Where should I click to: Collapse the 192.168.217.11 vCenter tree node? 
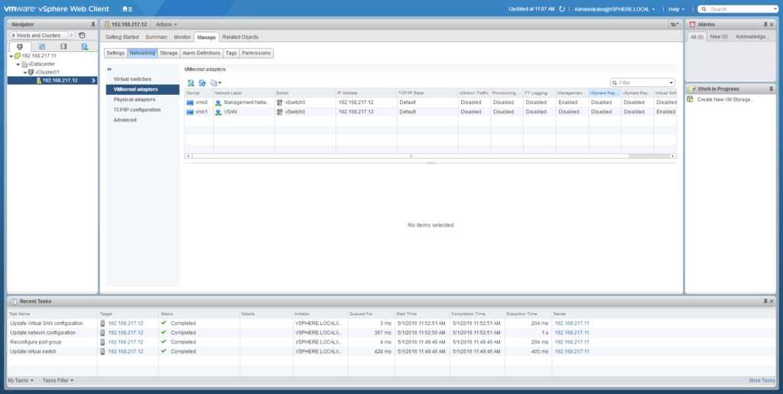tap(11, 56)
